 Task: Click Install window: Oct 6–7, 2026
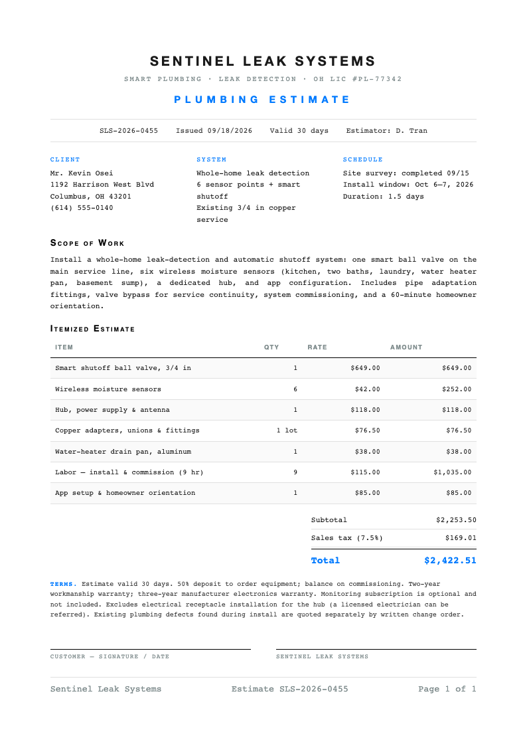coord(408,185)
